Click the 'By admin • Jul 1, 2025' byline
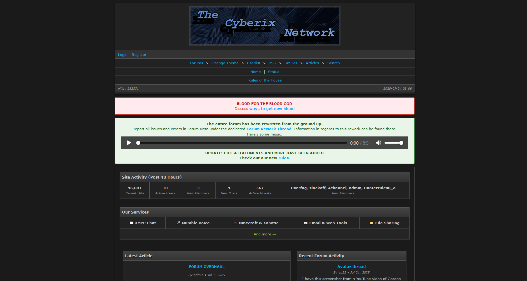The width and height of the screenshot is (527, 281). [x=206, y=275]
